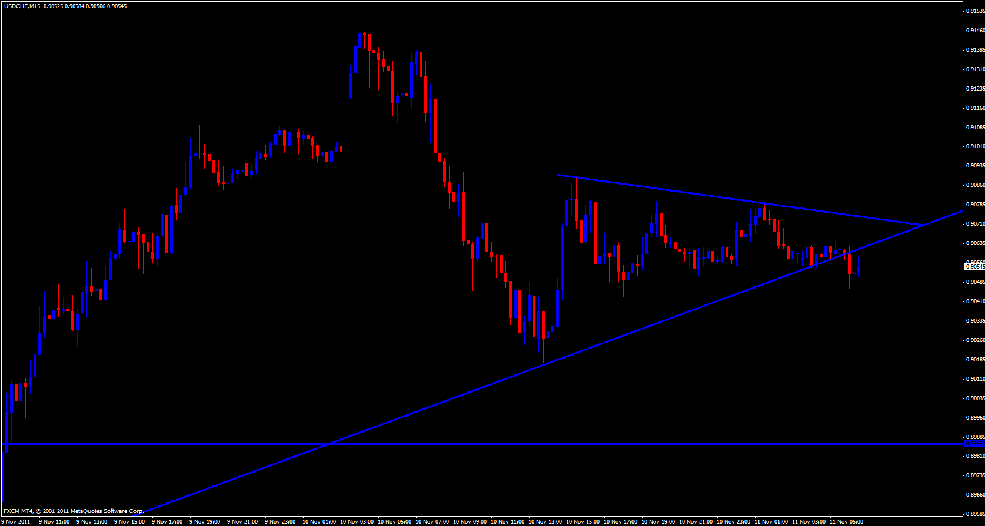985x526 pixels.
Task: Click the 0.89585 price axis label
Action: [974, 514]
